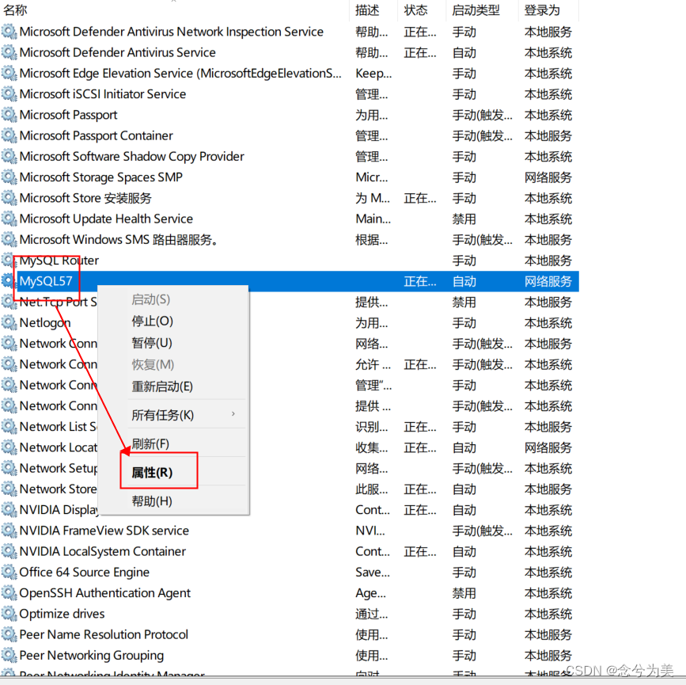The image size is (686, 685).
Task: Click gear icon of Microsoft Store 安装服务
Action: pos(9,198)
